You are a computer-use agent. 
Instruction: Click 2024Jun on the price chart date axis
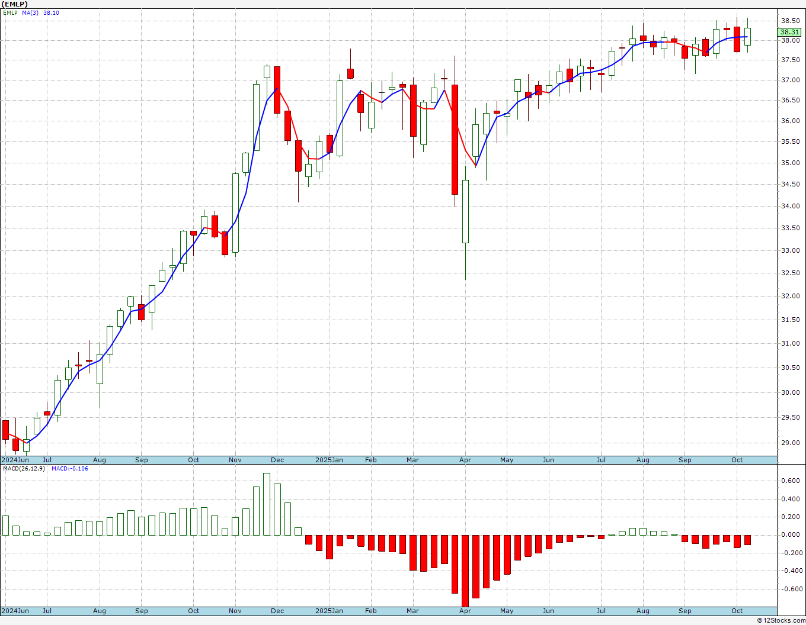pyautogui.click(x=15, y=460)
